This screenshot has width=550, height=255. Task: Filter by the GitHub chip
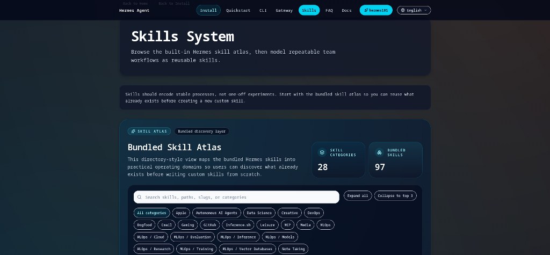pos(210,225)
